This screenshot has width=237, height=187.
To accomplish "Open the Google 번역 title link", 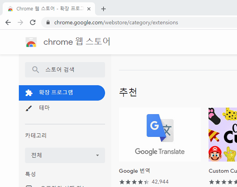I will (x=134, y=171).
